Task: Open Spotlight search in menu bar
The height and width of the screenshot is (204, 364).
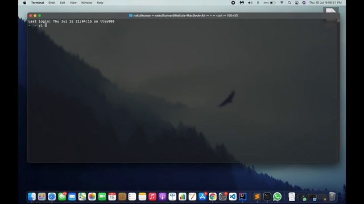Action: tap(289, 3)
